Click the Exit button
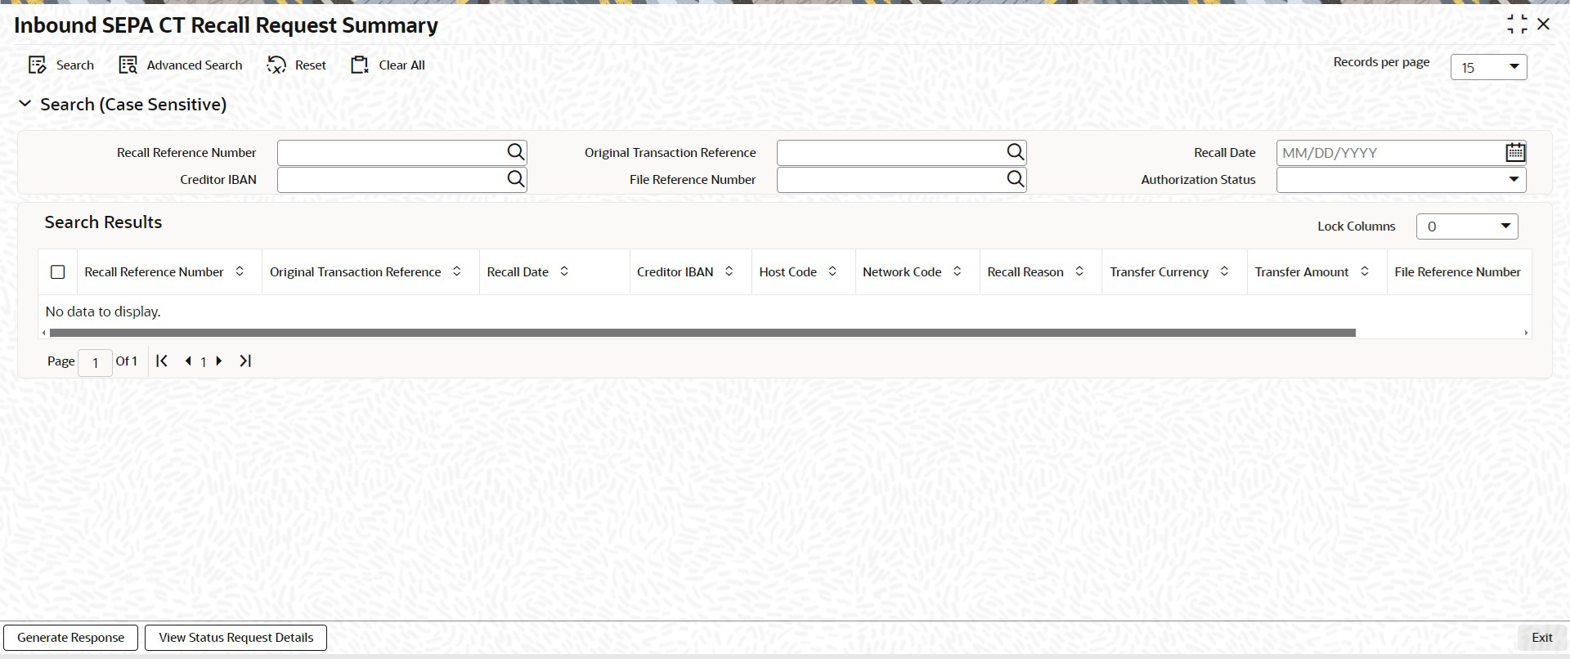Screen dimensions: 1570x659 point(1542,638)
